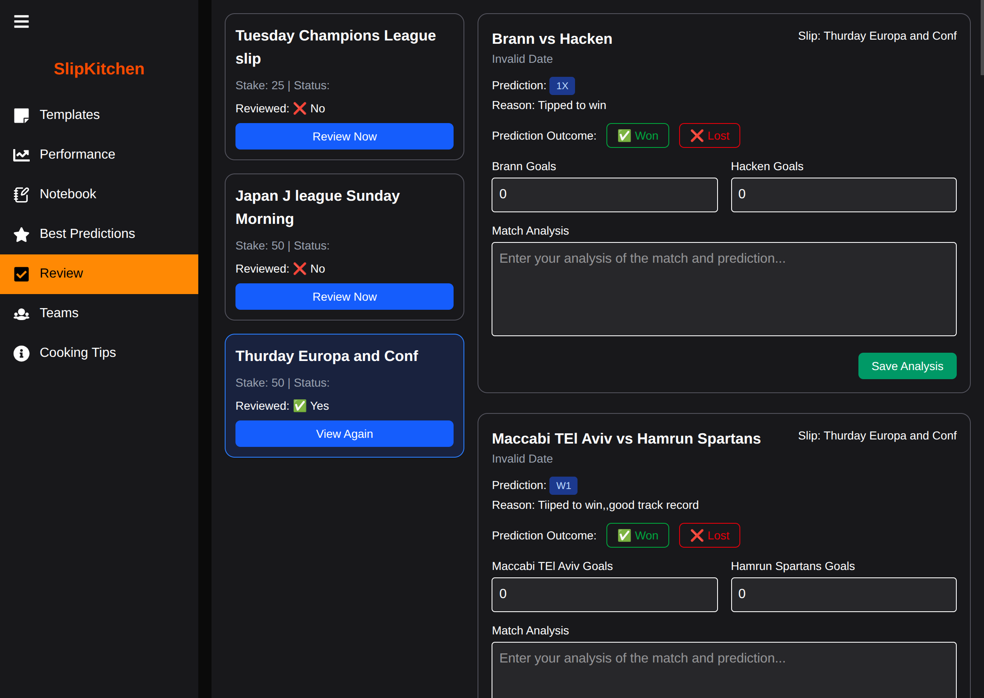Mark Brann vs Hacken prediction as Lost
Screen dimensions: 984x698
coord(709,136)
